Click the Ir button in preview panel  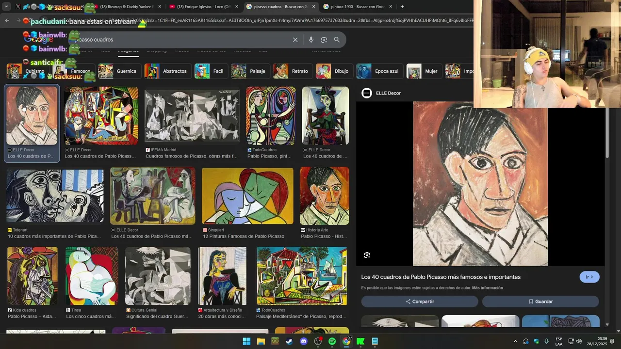tap(589, 277)
